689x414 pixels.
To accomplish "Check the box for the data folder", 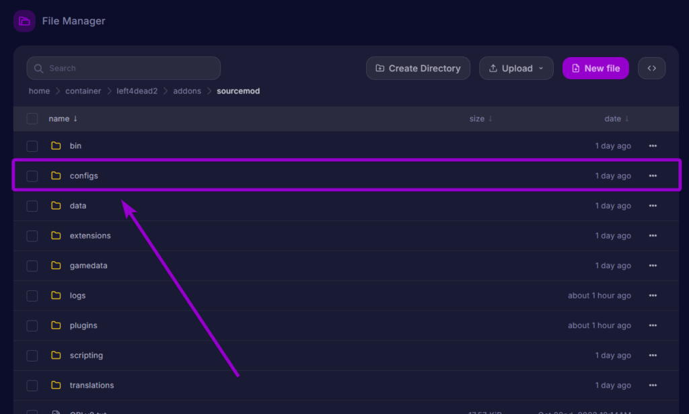I will (32, 206).
